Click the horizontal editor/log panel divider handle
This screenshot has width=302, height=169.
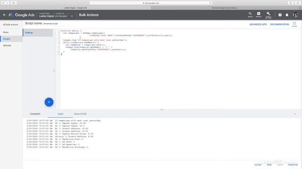tap(161, 109)
